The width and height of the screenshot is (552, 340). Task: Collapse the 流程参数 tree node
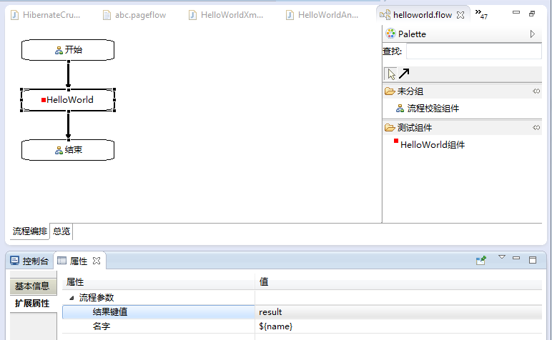point(72,298)
